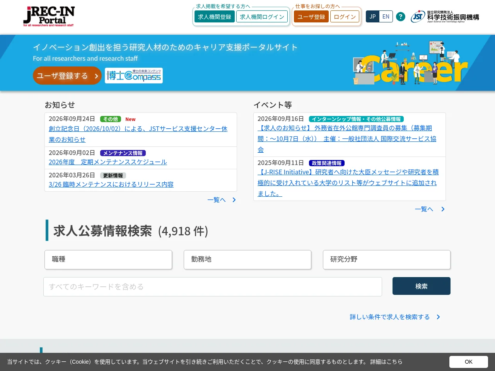The image size is (495, 371).
Task: View all events via イベント等 一覧へ
Action: click(424, 209)
